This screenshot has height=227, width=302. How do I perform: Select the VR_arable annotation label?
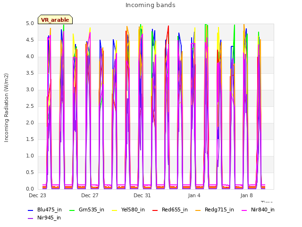(x=55, y=20)
